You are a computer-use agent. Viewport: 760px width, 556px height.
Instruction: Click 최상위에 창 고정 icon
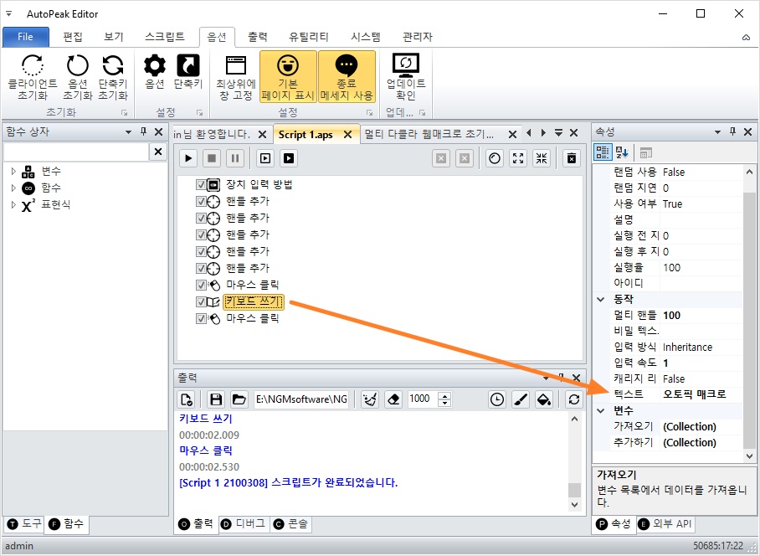(x=236, y=65)
